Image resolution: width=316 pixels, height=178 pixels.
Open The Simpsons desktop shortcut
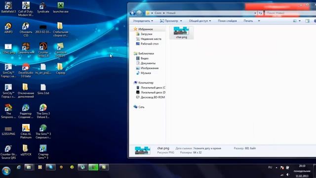(8, 111)
